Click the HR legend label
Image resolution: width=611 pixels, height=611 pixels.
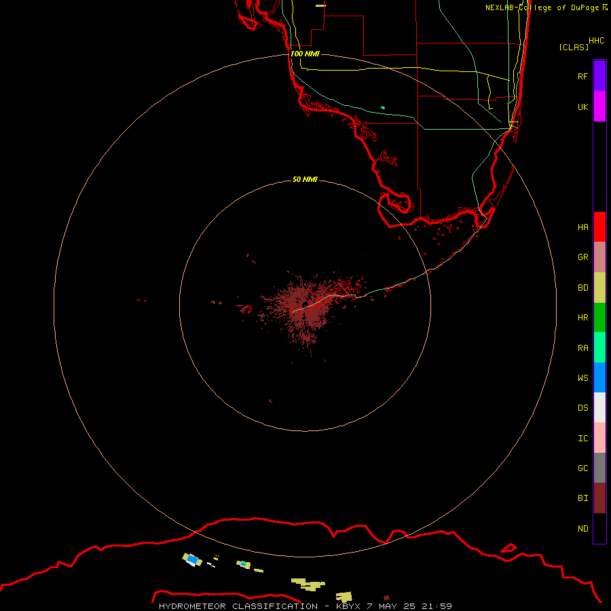pos(582,318)
